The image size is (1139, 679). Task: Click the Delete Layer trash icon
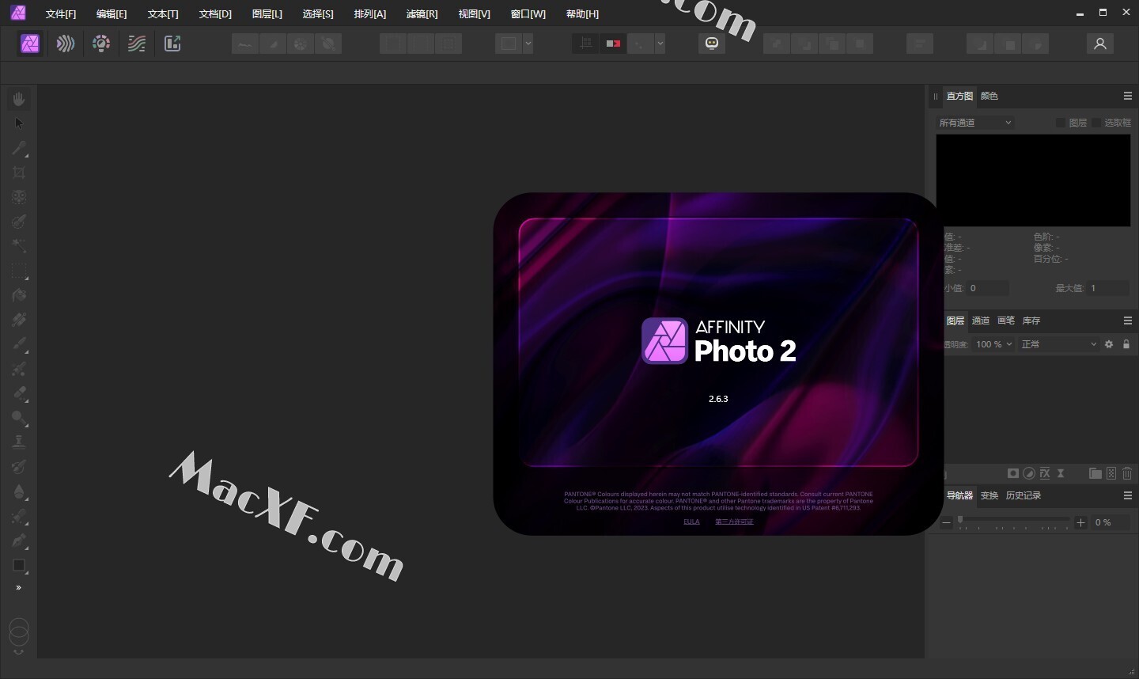[1127, 473]
